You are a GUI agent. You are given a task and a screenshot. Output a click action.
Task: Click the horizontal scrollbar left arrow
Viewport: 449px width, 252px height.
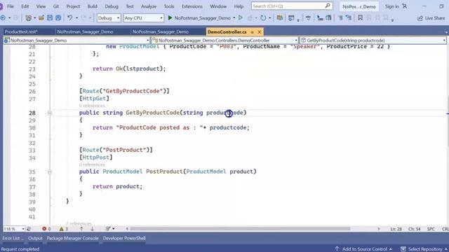pyautogui.click(x=127, y=229)
